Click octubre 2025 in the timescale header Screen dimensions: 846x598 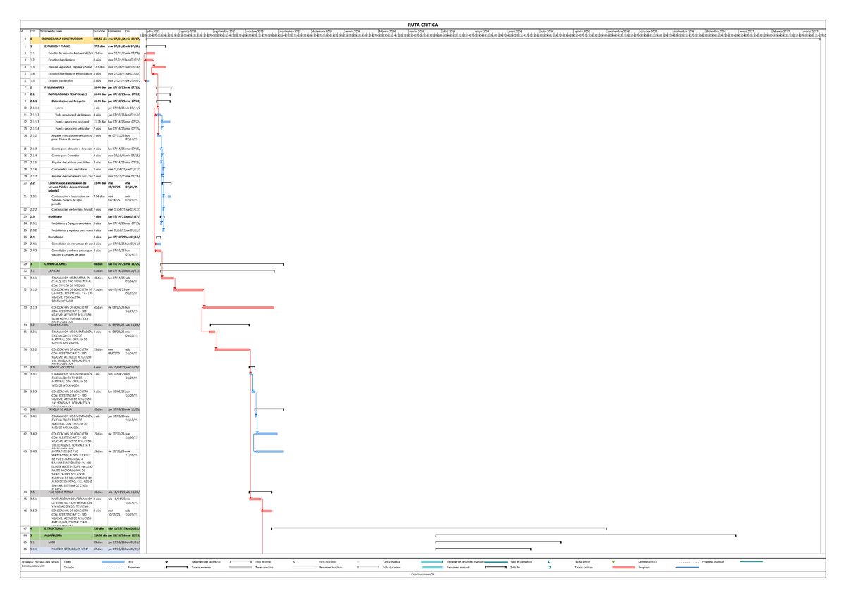[x=255, y=32]
